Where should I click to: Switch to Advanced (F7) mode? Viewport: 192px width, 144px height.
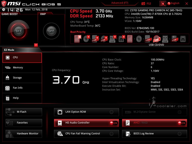pos(120,3)
